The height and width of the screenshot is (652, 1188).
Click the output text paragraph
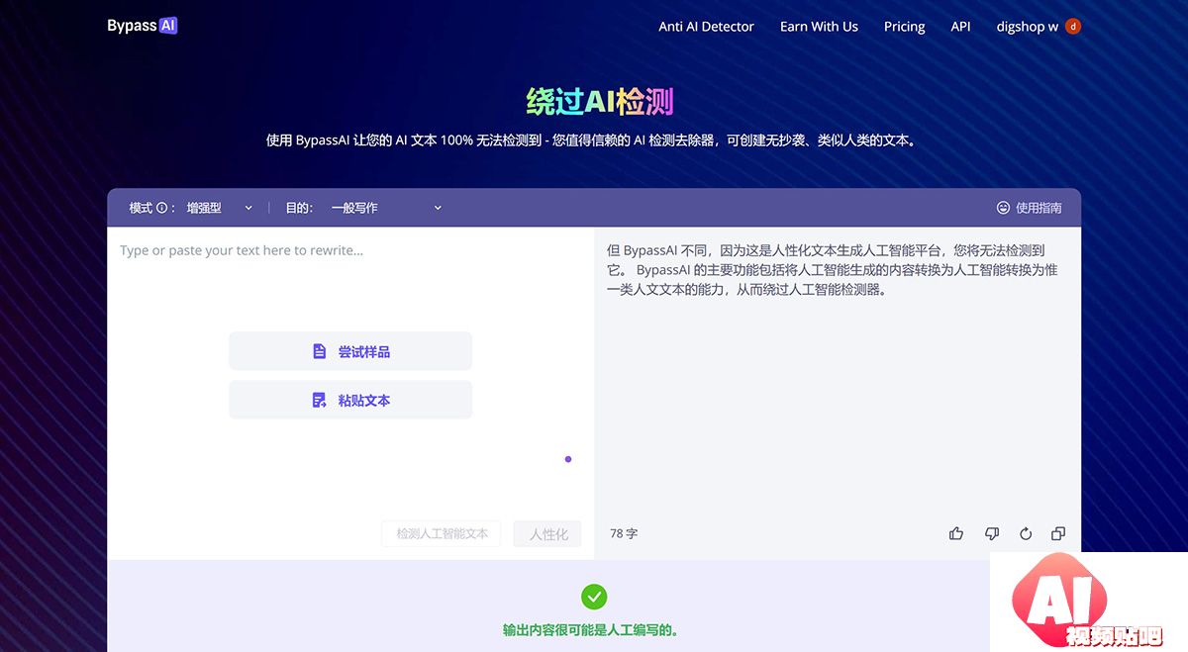point(832,270)
